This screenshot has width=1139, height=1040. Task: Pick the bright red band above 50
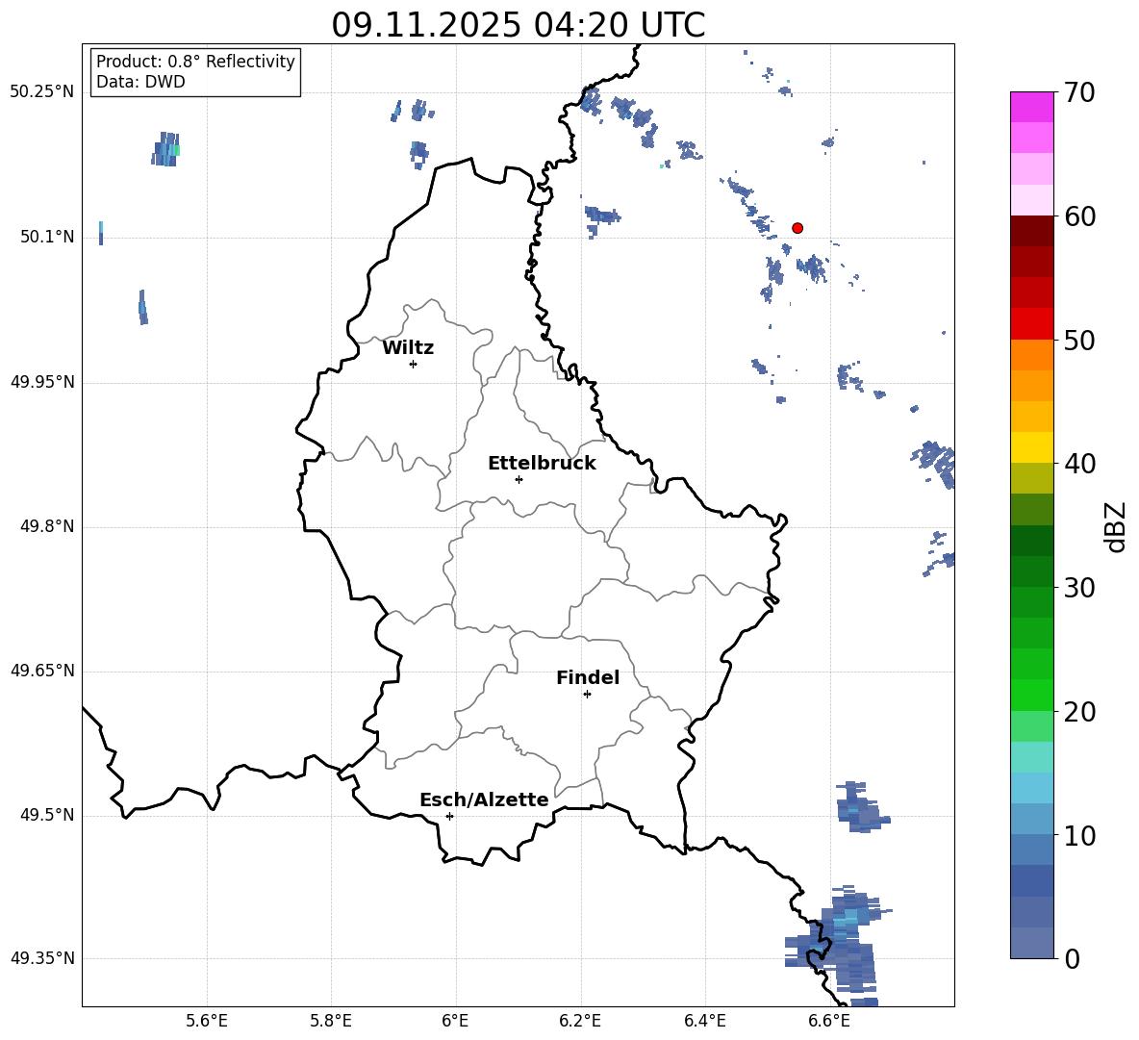[1032, 324]
